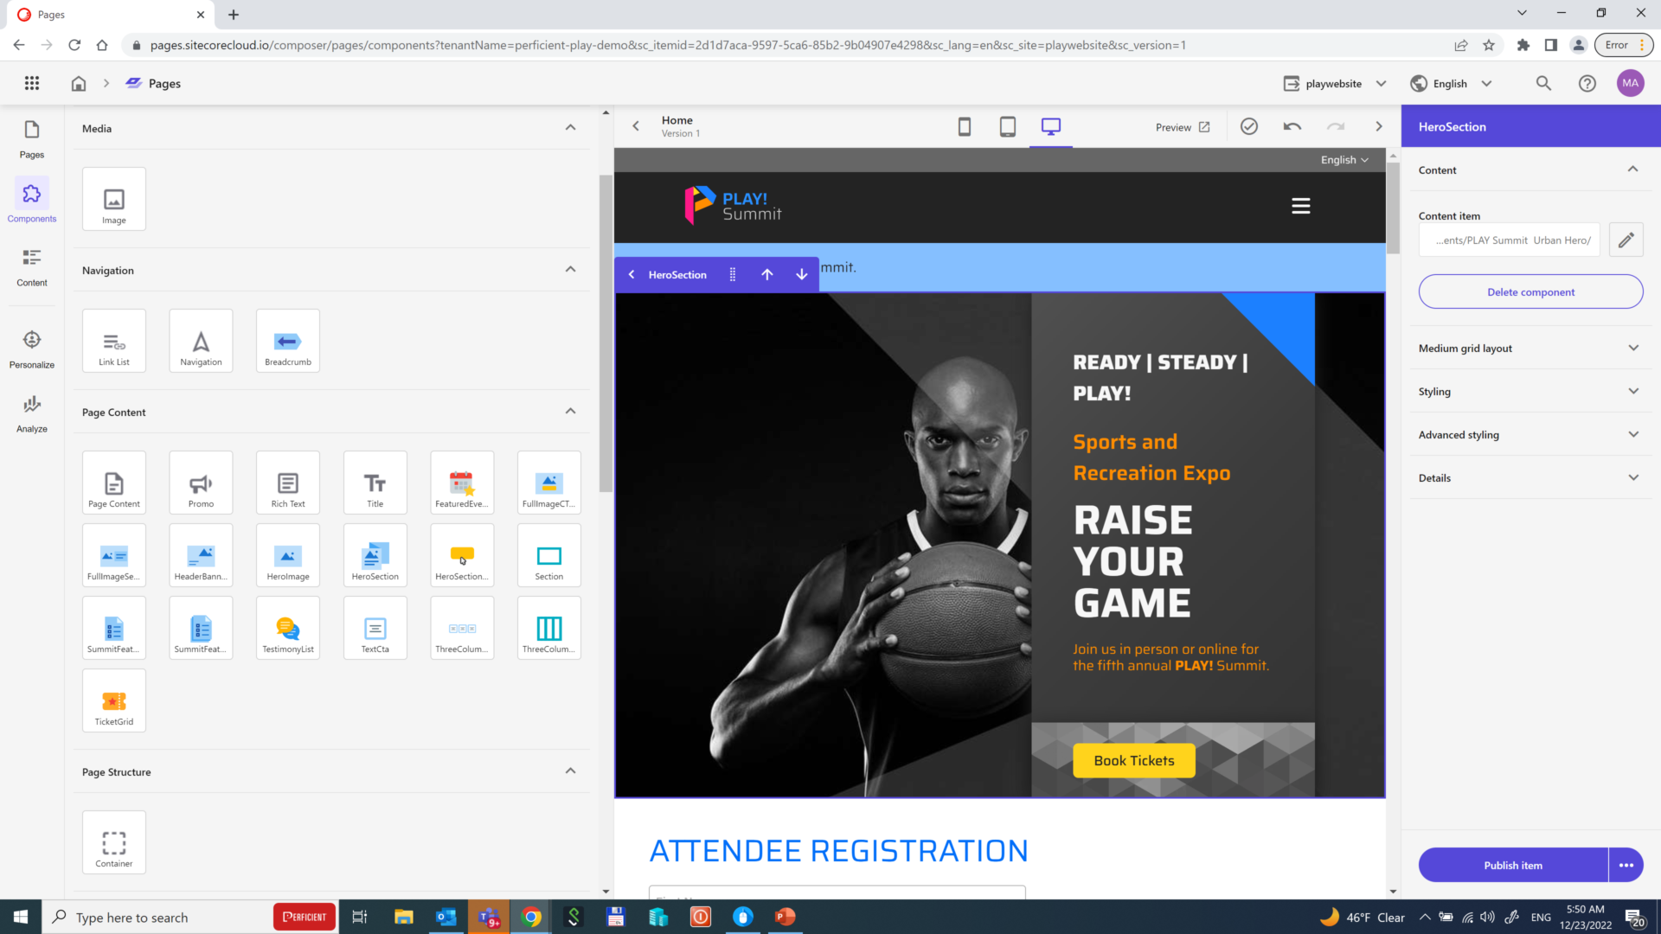Click the edit pencil beside Content item
1661x934 pixels.
(x=1626, y=240)
